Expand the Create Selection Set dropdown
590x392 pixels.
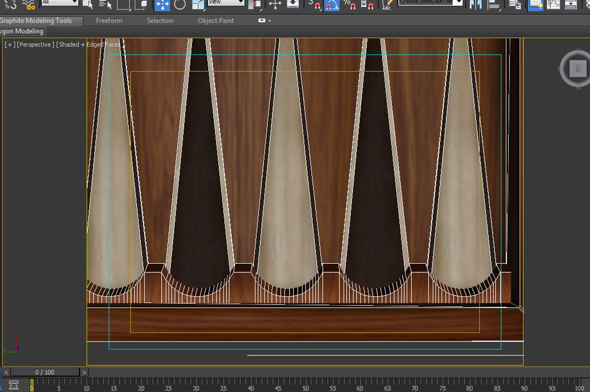pos(459,2)
